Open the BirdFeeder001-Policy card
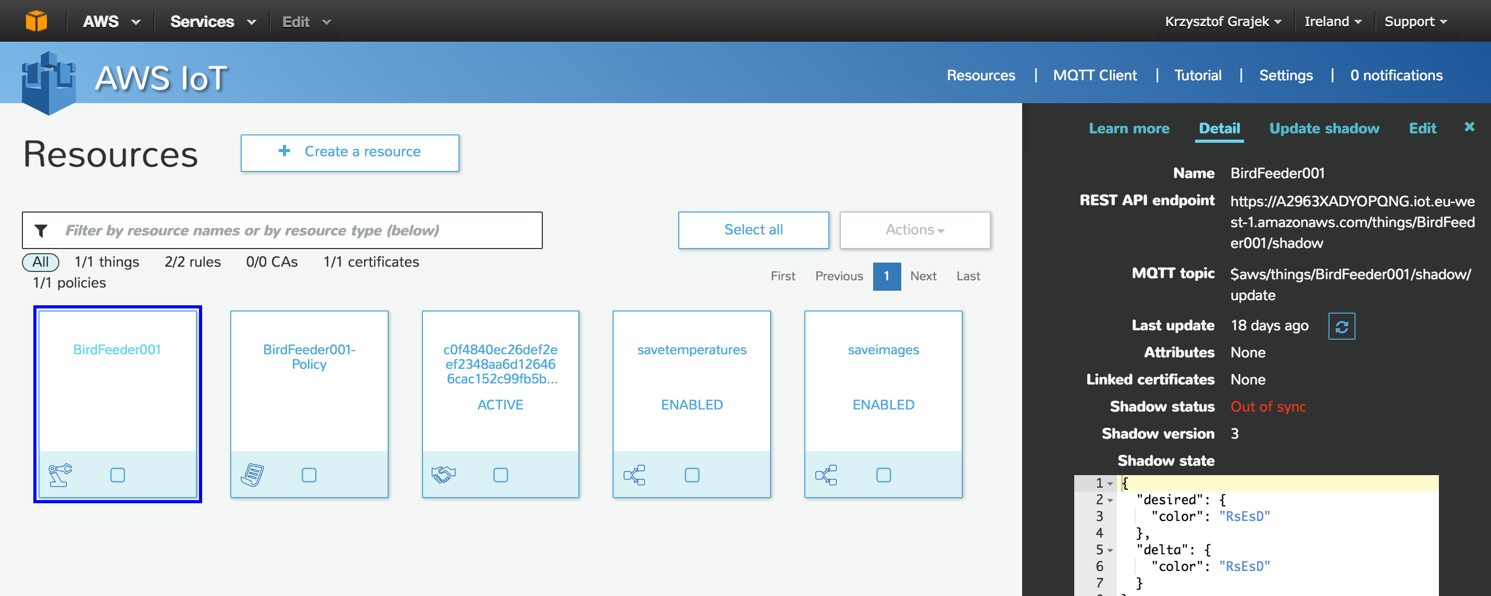This screenshot has width=1491, height=596. click(x=309, y=404)
